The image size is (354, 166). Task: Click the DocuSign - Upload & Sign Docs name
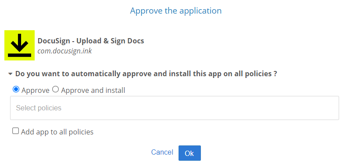pyautogui.click(x=91, y=41)
